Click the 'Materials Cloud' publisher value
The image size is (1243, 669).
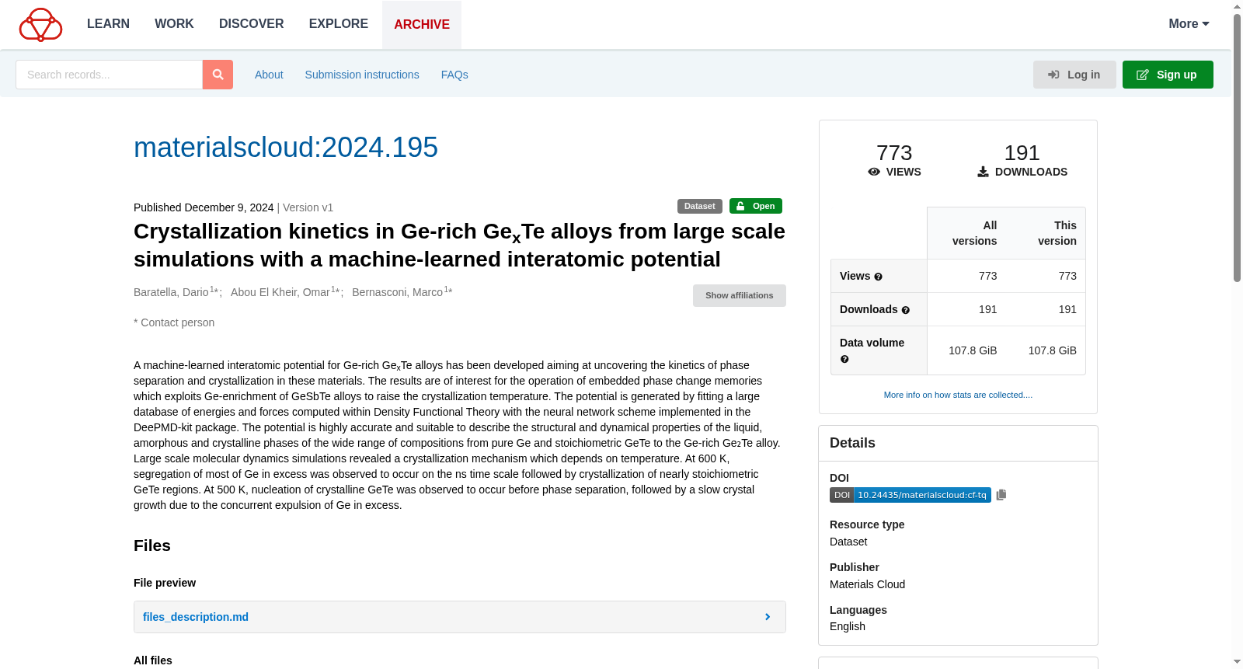867,584
